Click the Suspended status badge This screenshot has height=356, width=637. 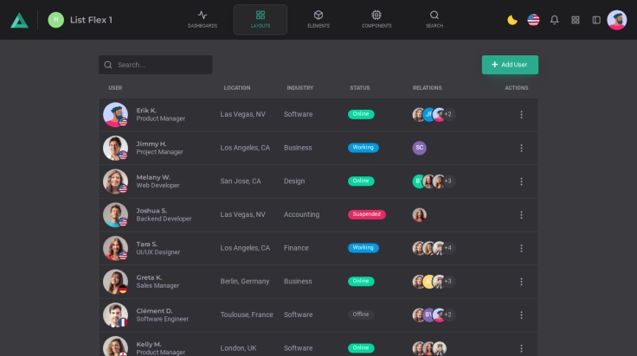[x=367, y=214]
